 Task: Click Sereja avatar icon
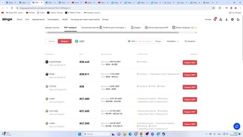(47, 74)
